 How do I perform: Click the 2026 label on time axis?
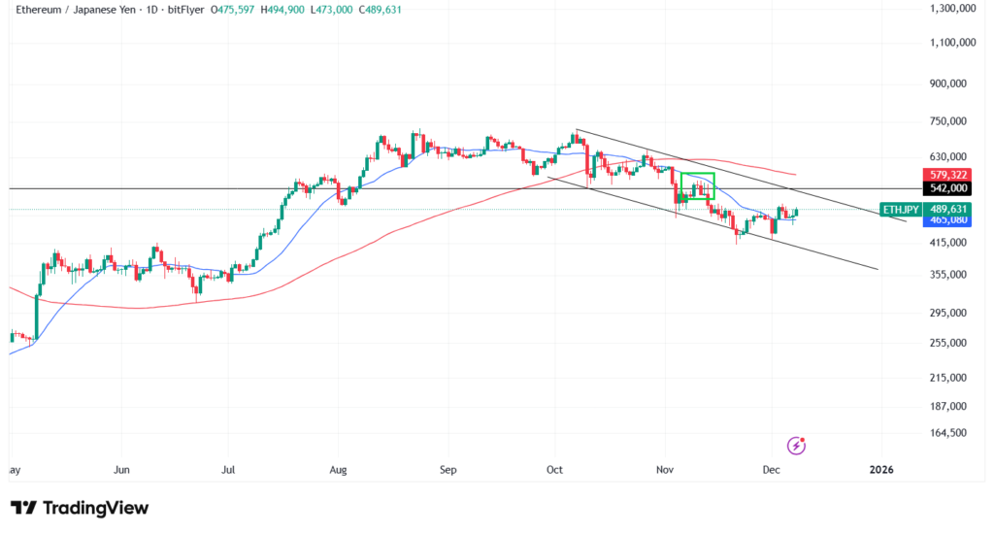(x=881, y=470)
